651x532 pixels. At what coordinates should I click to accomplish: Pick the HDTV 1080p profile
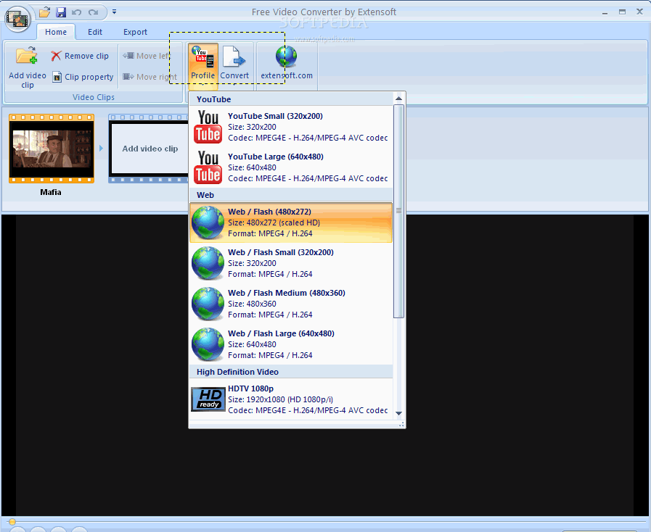[x=291, y=399]
